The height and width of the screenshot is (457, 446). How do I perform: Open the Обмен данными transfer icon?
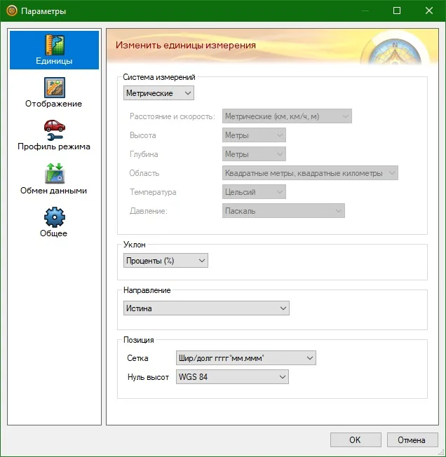55,173
